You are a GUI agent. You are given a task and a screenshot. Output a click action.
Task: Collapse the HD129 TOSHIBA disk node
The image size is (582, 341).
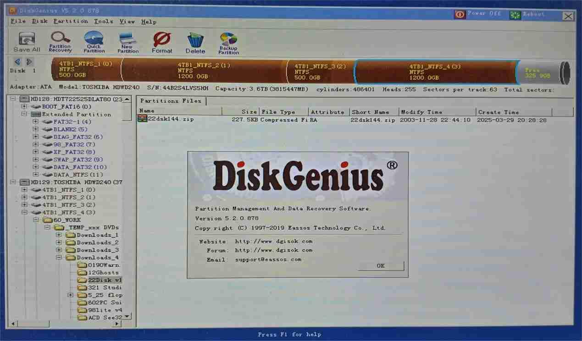(x=13, y=182)
